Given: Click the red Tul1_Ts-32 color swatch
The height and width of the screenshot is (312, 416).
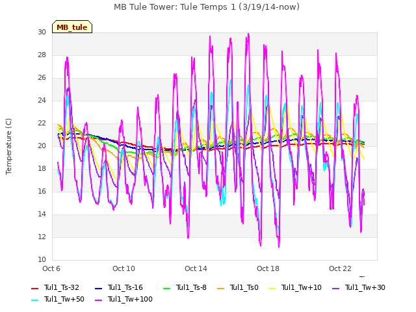Looking at the screenshot, I should (x=34, y=288).
